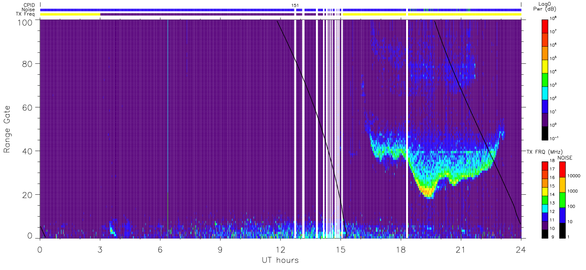Click the "1000" label on NOISE scale
This screenshot has height=270, width=586.
(573, 191)
